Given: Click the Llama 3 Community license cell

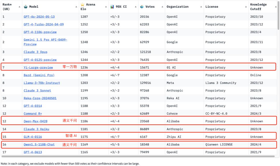Looking at the screenshot, I should coord(221,83).
